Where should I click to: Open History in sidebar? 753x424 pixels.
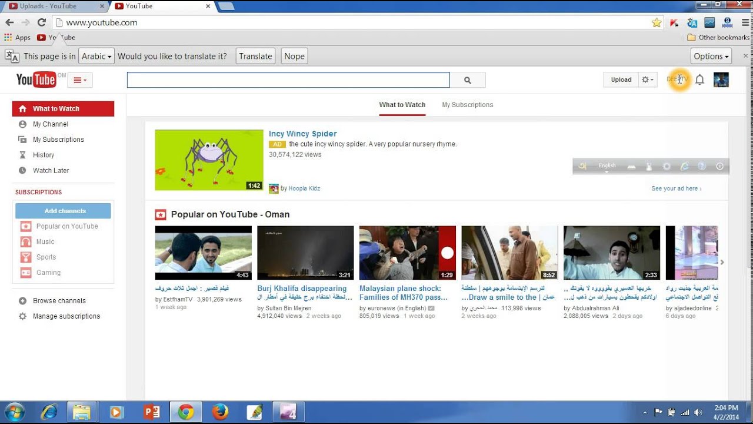(x=44, y=155)
